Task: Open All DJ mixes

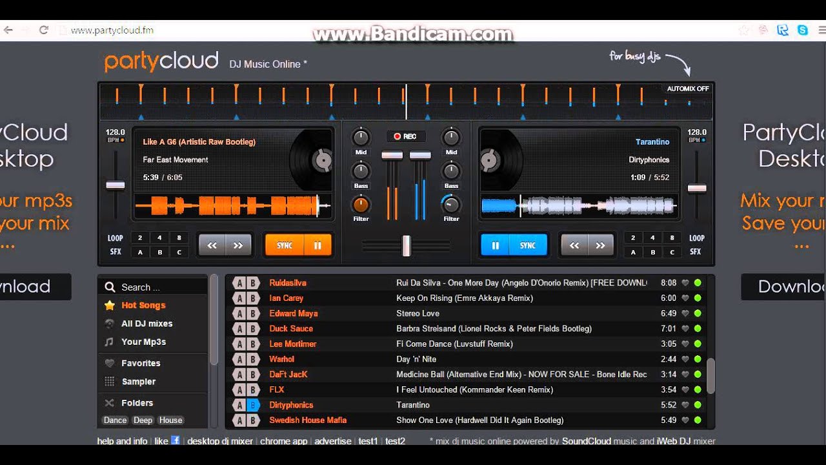Action: 147,324
